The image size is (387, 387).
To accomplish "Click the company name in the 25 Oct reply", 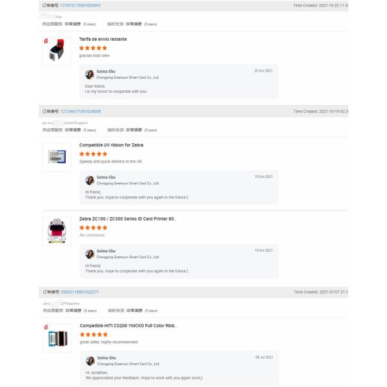I will pos(128,77).
